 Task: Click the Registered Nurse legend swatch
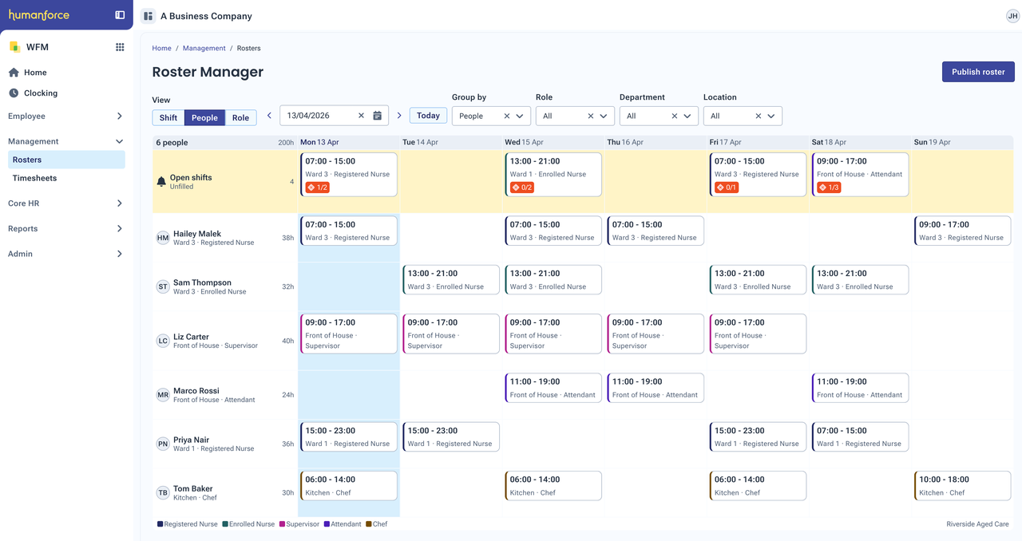pos(160,524)
